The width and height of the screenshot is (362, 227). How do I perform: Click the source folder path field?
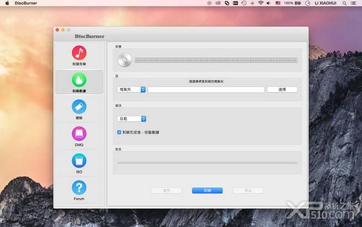tap(206, 89)
